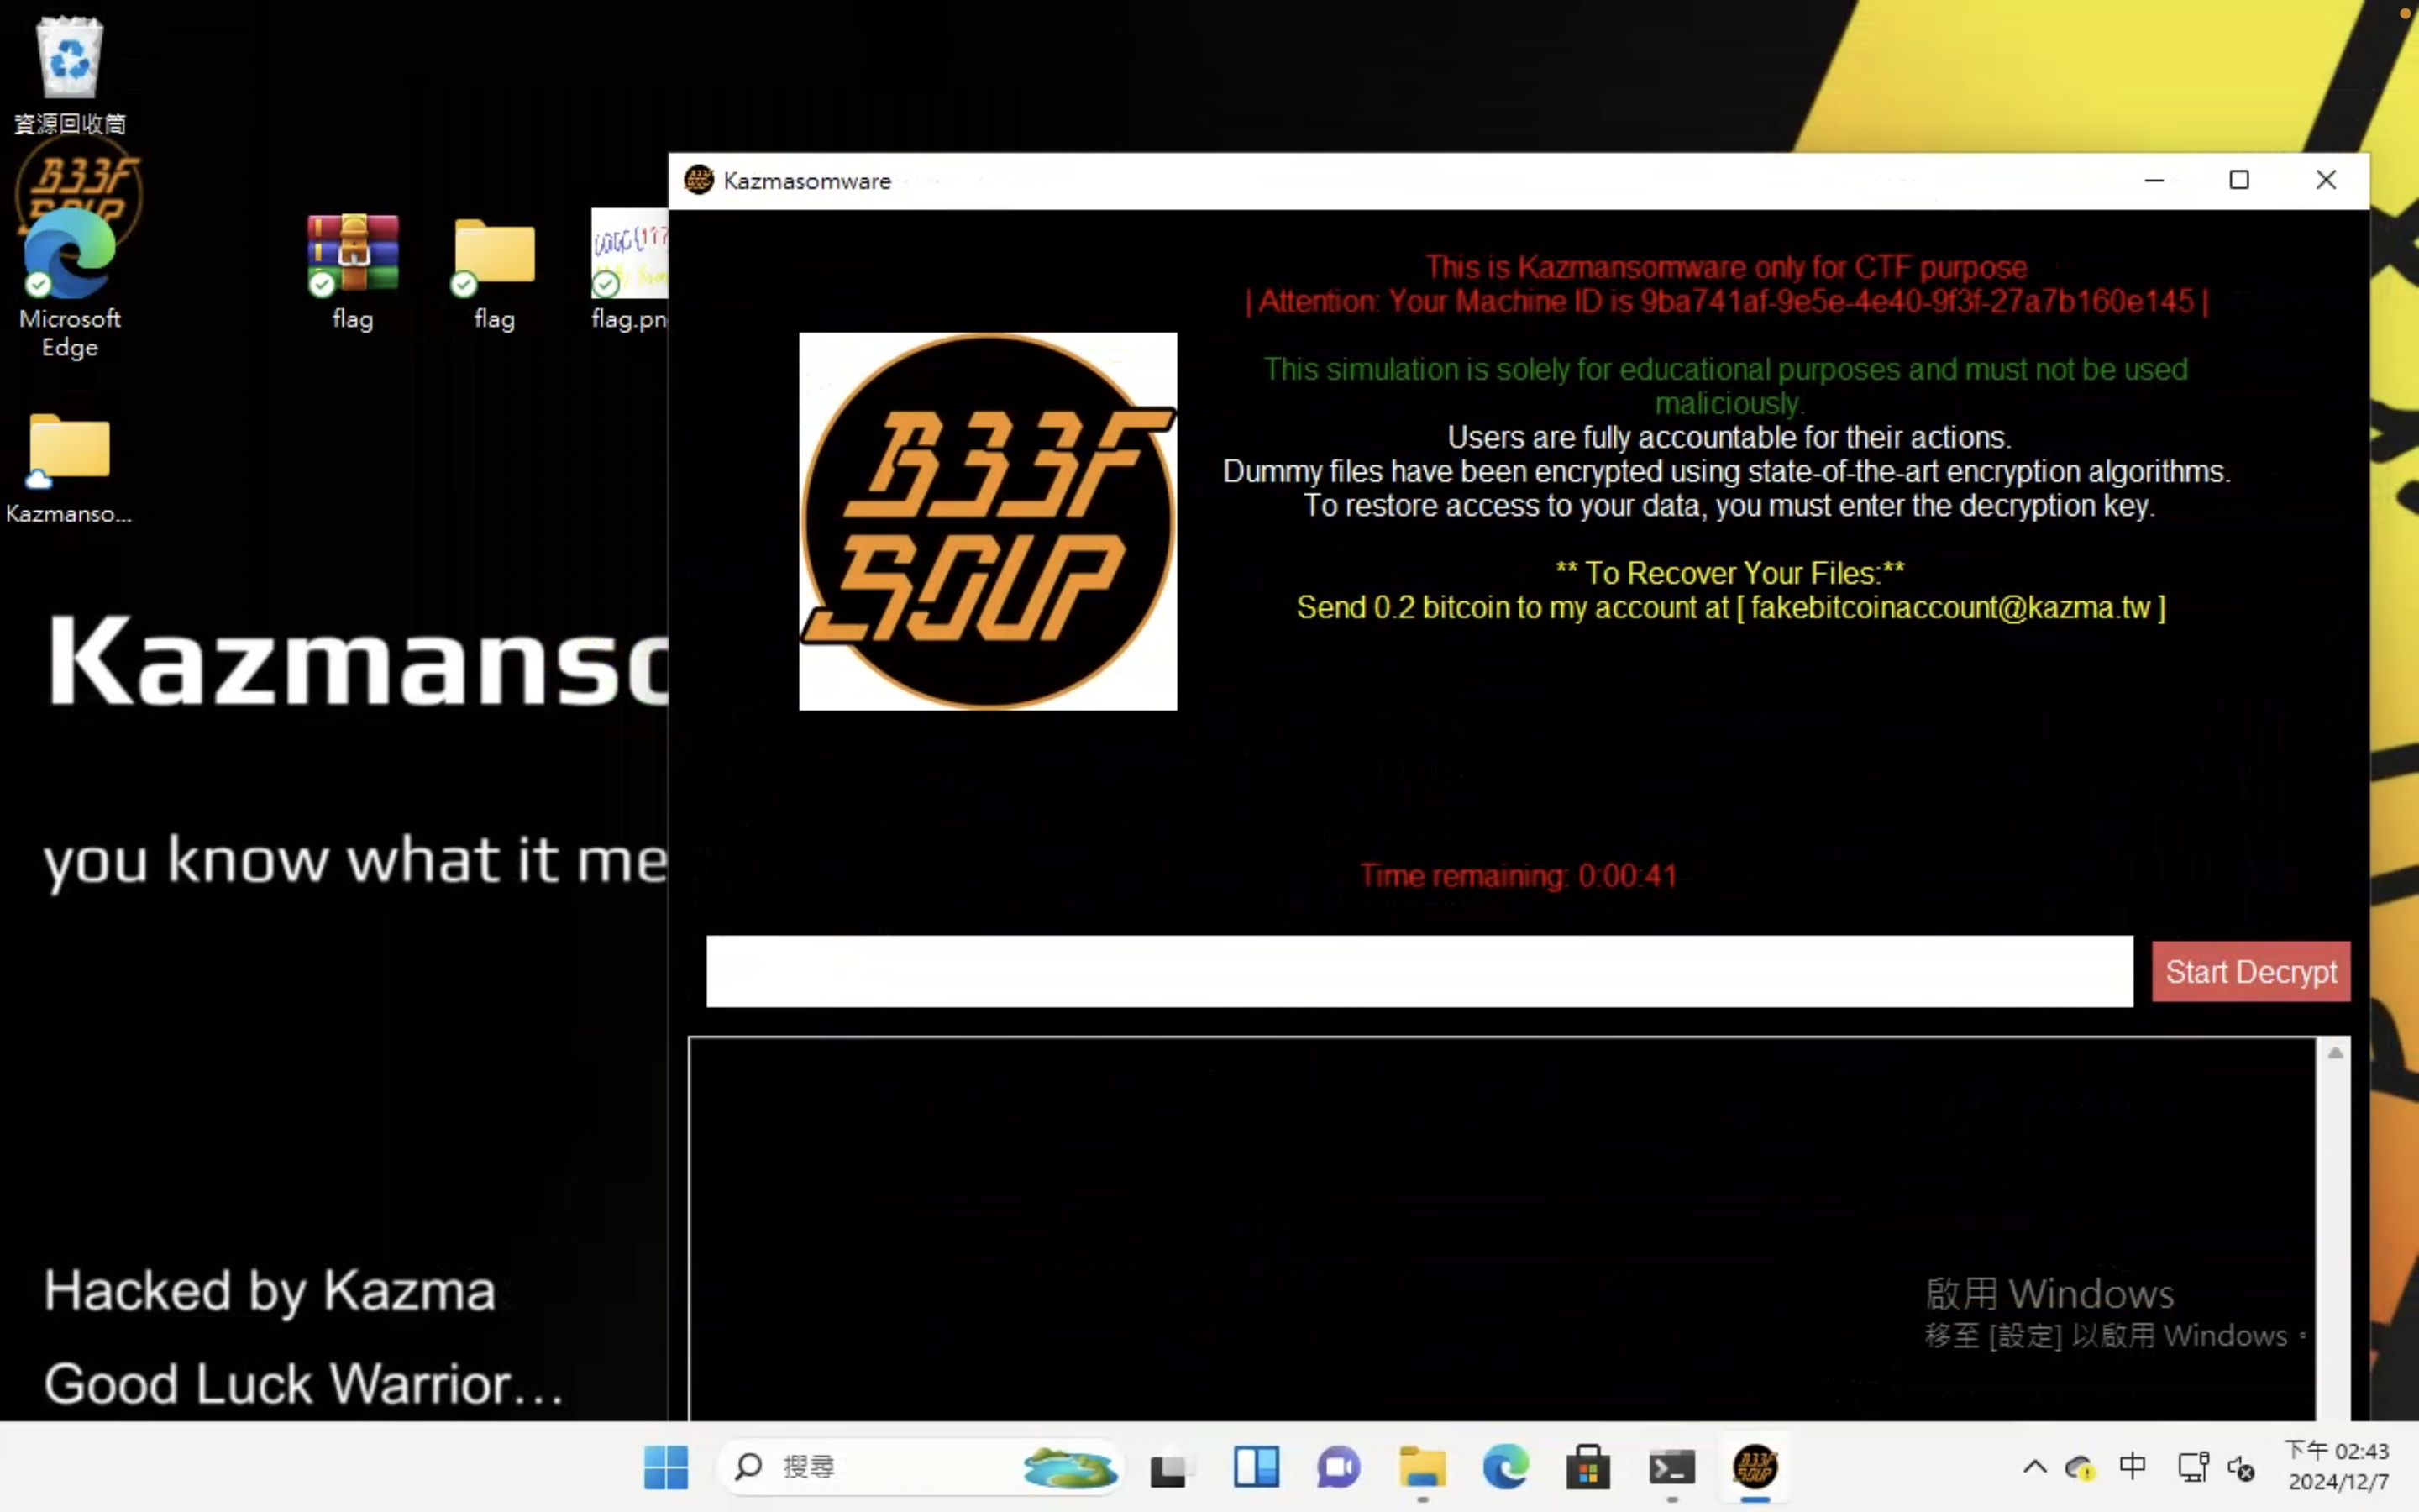Click the Windows Start button

coord(666,1467)
